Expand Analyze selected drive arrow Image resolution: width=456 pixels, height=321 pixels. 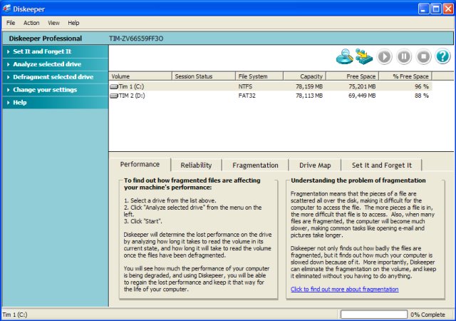(x=8, y=64)
